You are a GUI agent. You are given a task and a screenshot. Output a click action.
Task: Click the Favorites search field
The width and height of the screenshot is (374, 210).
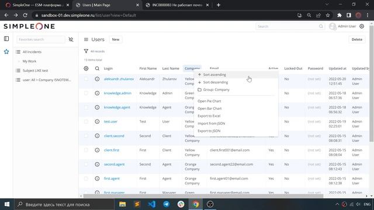(41, 40)
